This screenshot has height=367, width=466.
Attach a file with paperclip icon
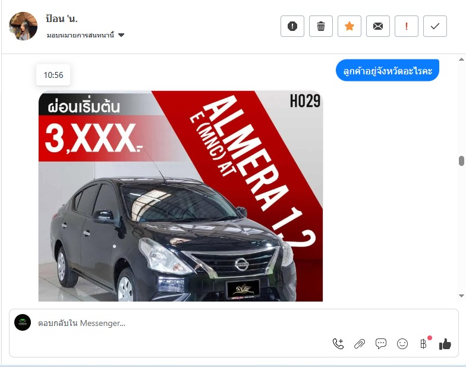359,344
